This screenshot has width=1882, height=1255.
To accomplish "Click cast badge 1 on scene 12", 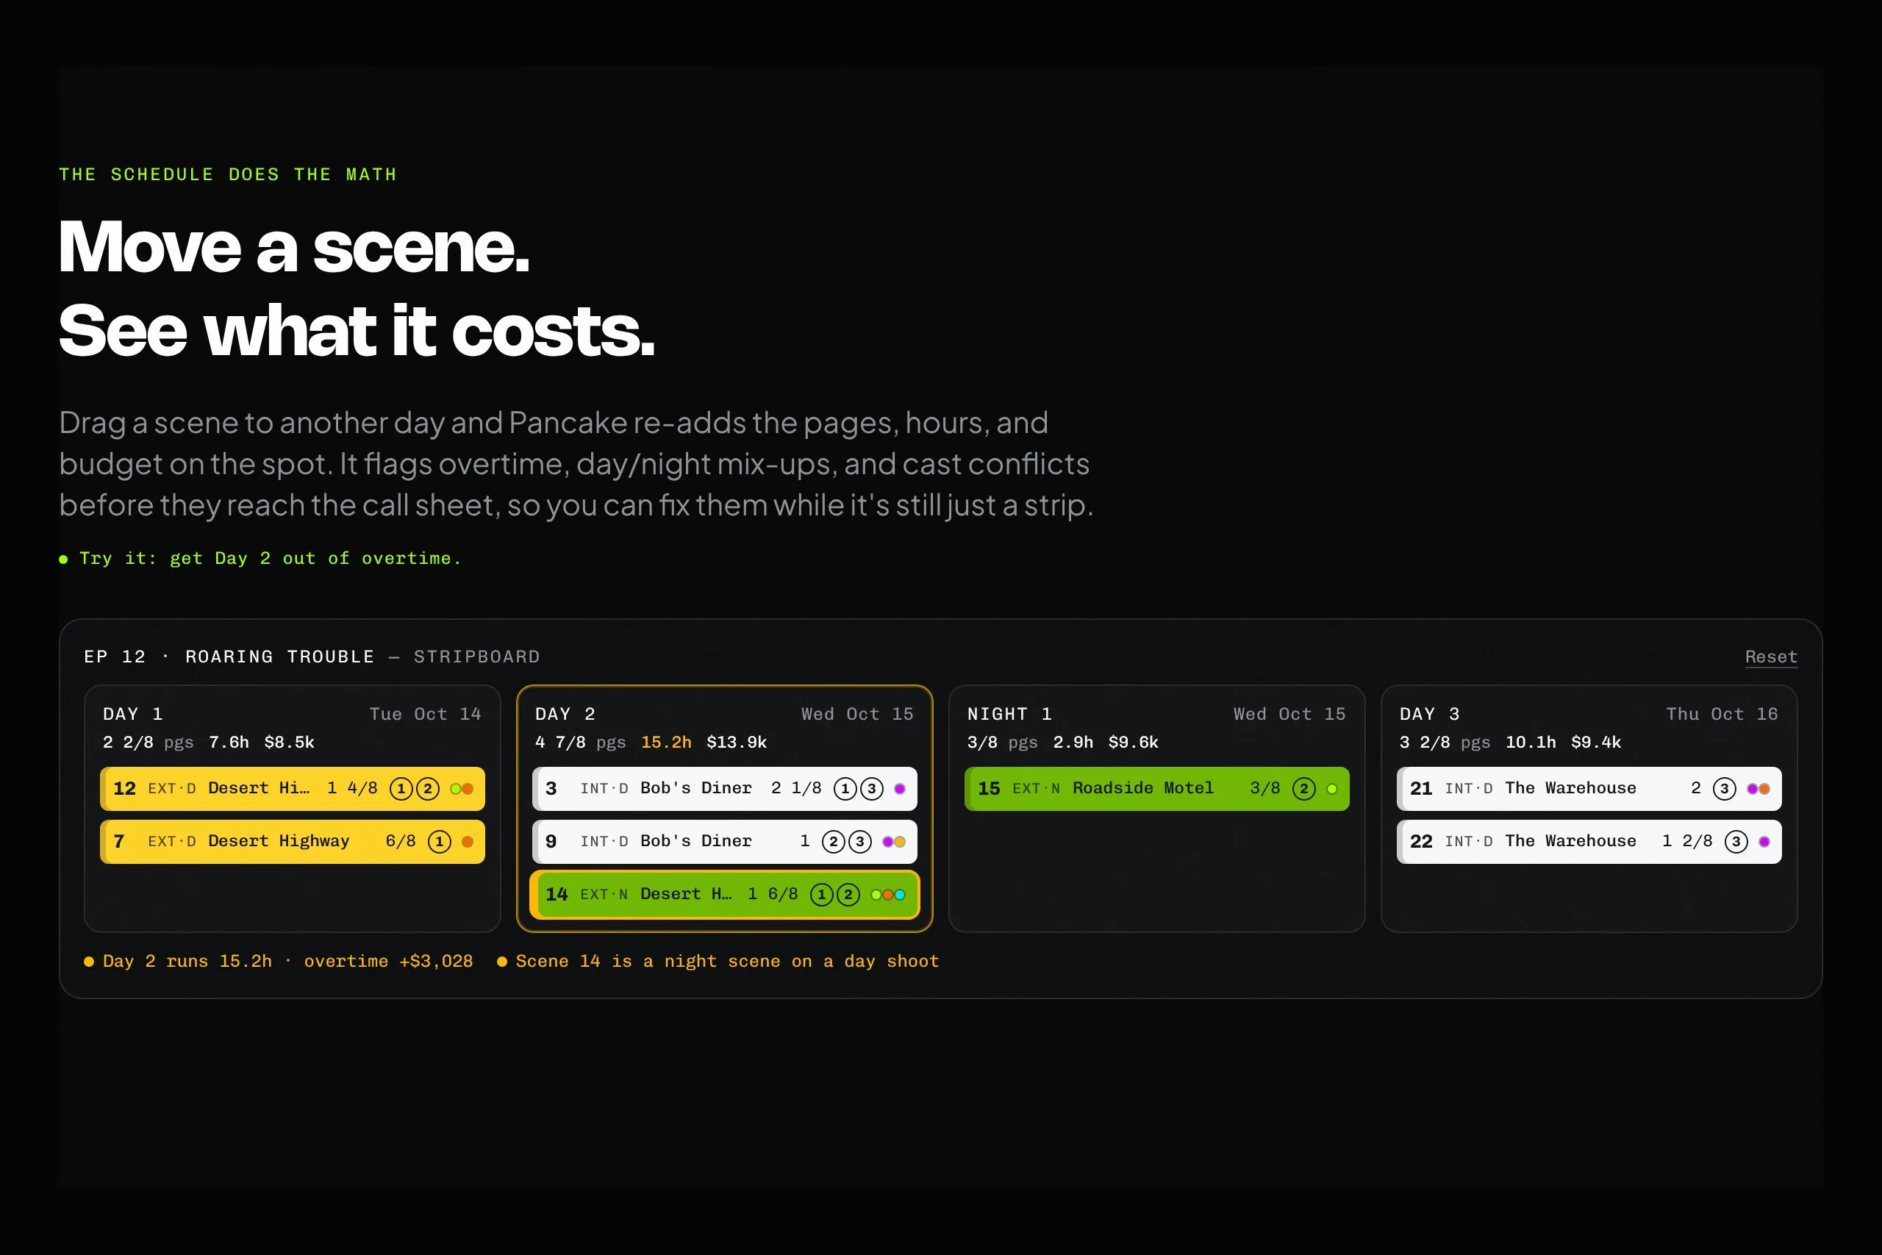I will pyautogui.click(x=401, y=789).
